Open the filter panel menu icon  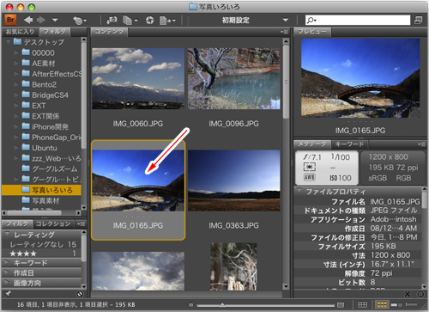coord(82,224)
